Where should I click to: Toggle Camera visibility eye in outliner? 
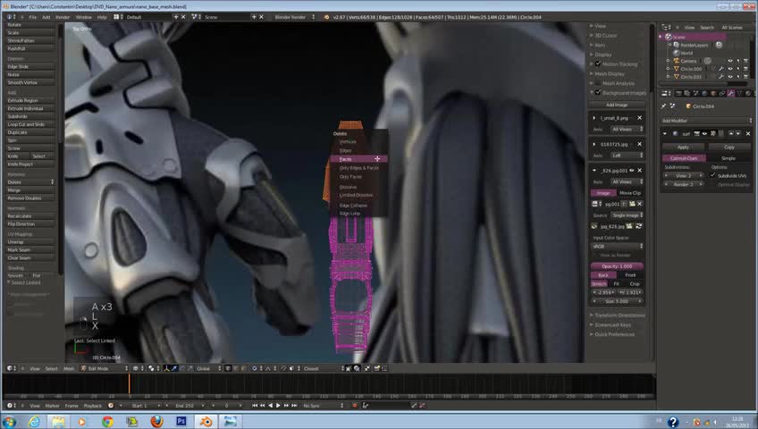click(730, 61)
